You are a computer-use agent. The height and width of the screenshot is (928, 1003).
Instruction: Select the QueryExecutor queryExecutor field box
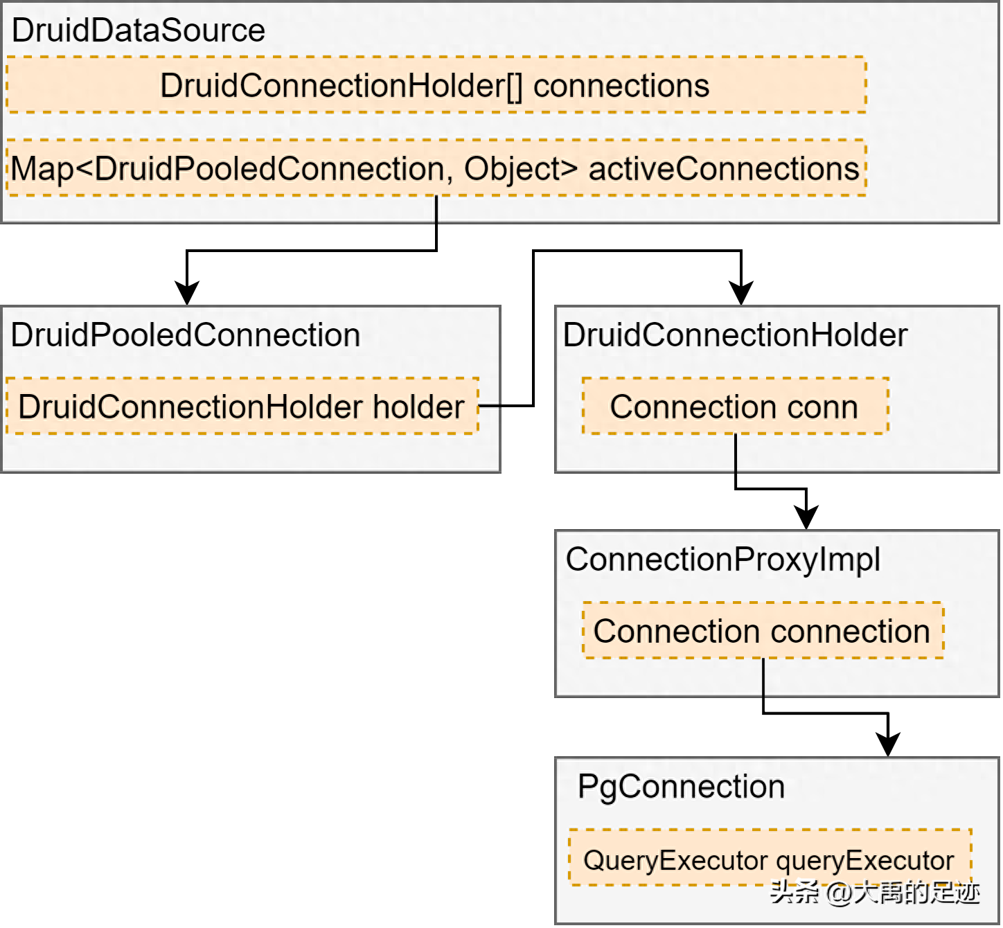click(770, 857)
